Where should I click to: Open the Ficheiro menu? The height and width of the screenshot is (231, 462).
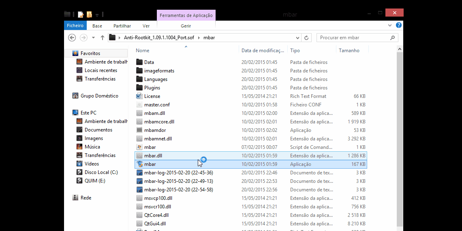click(75, 25)
